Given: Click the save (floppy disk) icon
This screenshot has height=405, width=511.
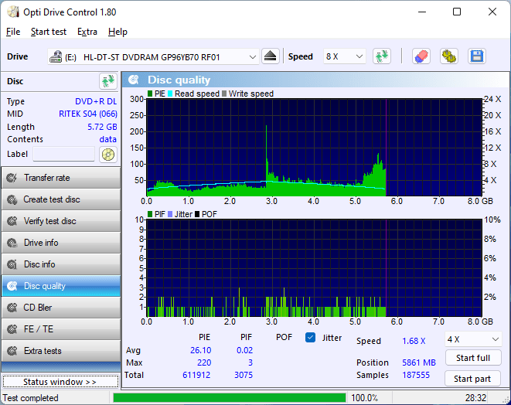Looking at the screenshot, I should [476, 56].
